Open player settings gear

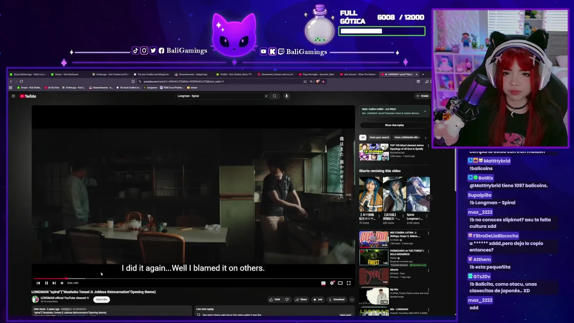[x=332, y=283]
